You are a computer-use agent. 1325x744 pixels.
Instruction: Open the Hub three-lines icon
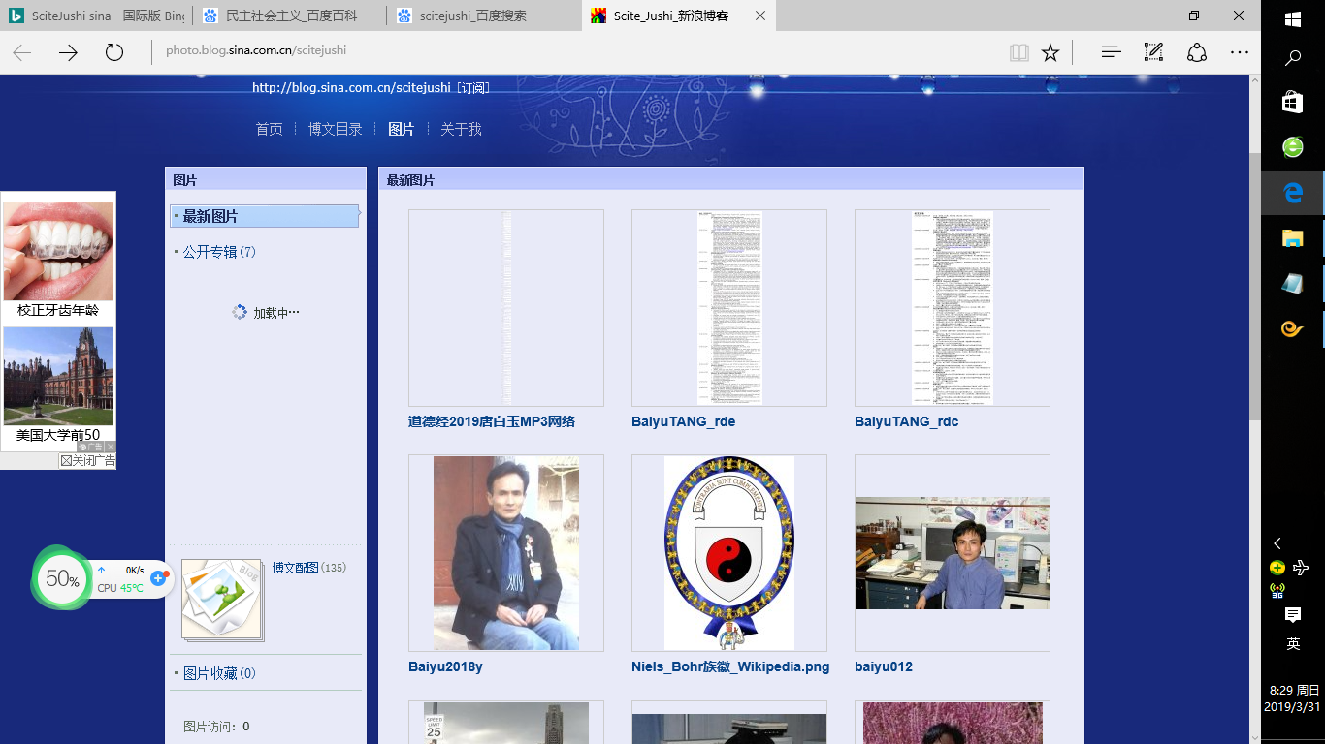pos(1112,53)
